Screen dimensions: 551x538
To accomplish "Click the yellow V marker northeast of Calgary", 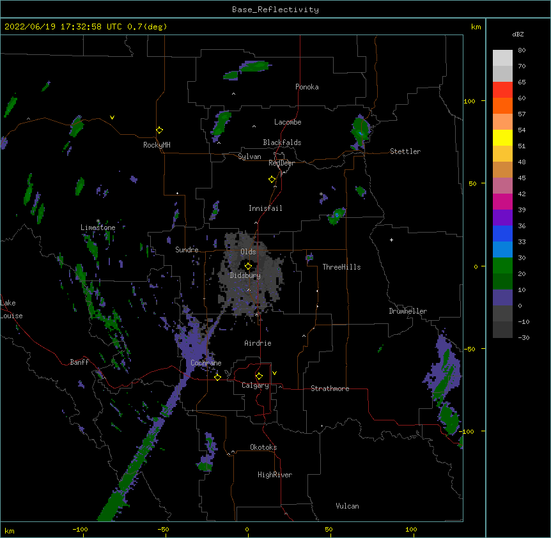I will [x=274, y=373].
